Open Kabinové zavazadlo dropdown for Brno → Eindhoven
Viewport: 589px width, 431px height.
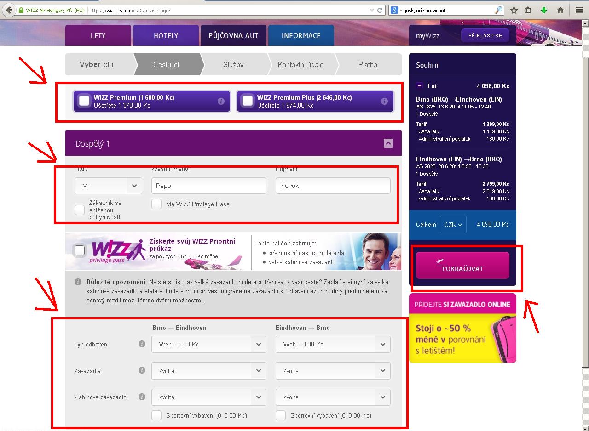(x=209, y=397)
